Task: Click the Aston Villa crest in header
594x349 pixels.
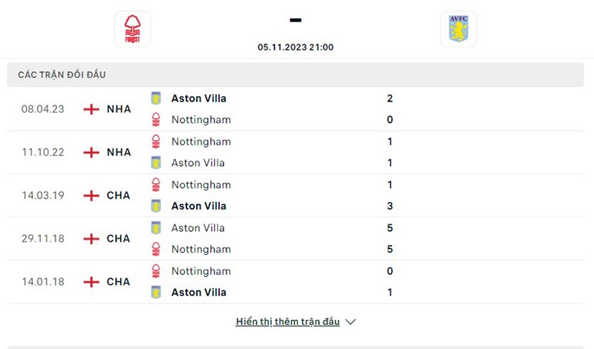Action: [x=458, y=29]
